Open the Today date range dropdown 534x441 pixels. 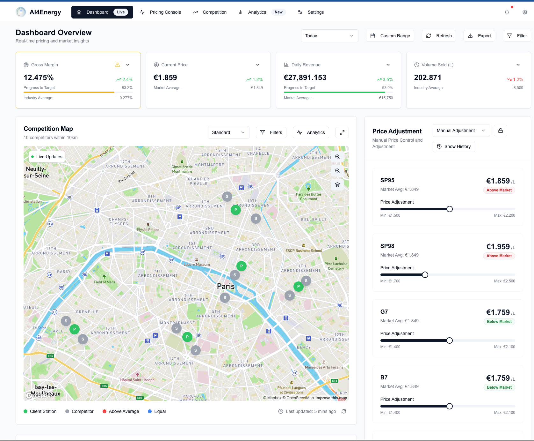pyautogui.click(x=329, y=36)
